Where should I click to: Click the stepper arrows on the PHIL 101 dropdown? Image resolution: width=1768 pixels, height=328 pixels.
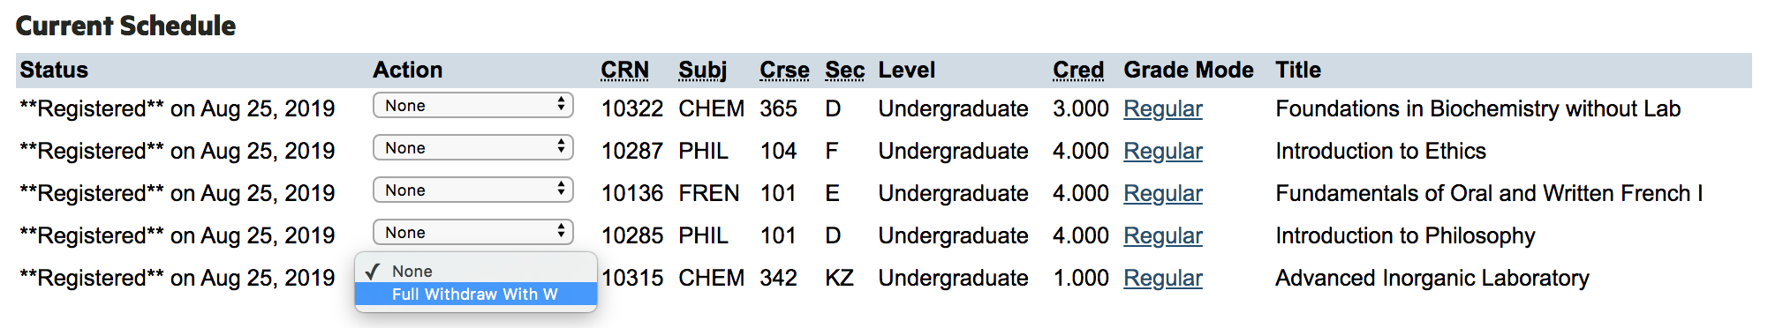tap(561, 232)
